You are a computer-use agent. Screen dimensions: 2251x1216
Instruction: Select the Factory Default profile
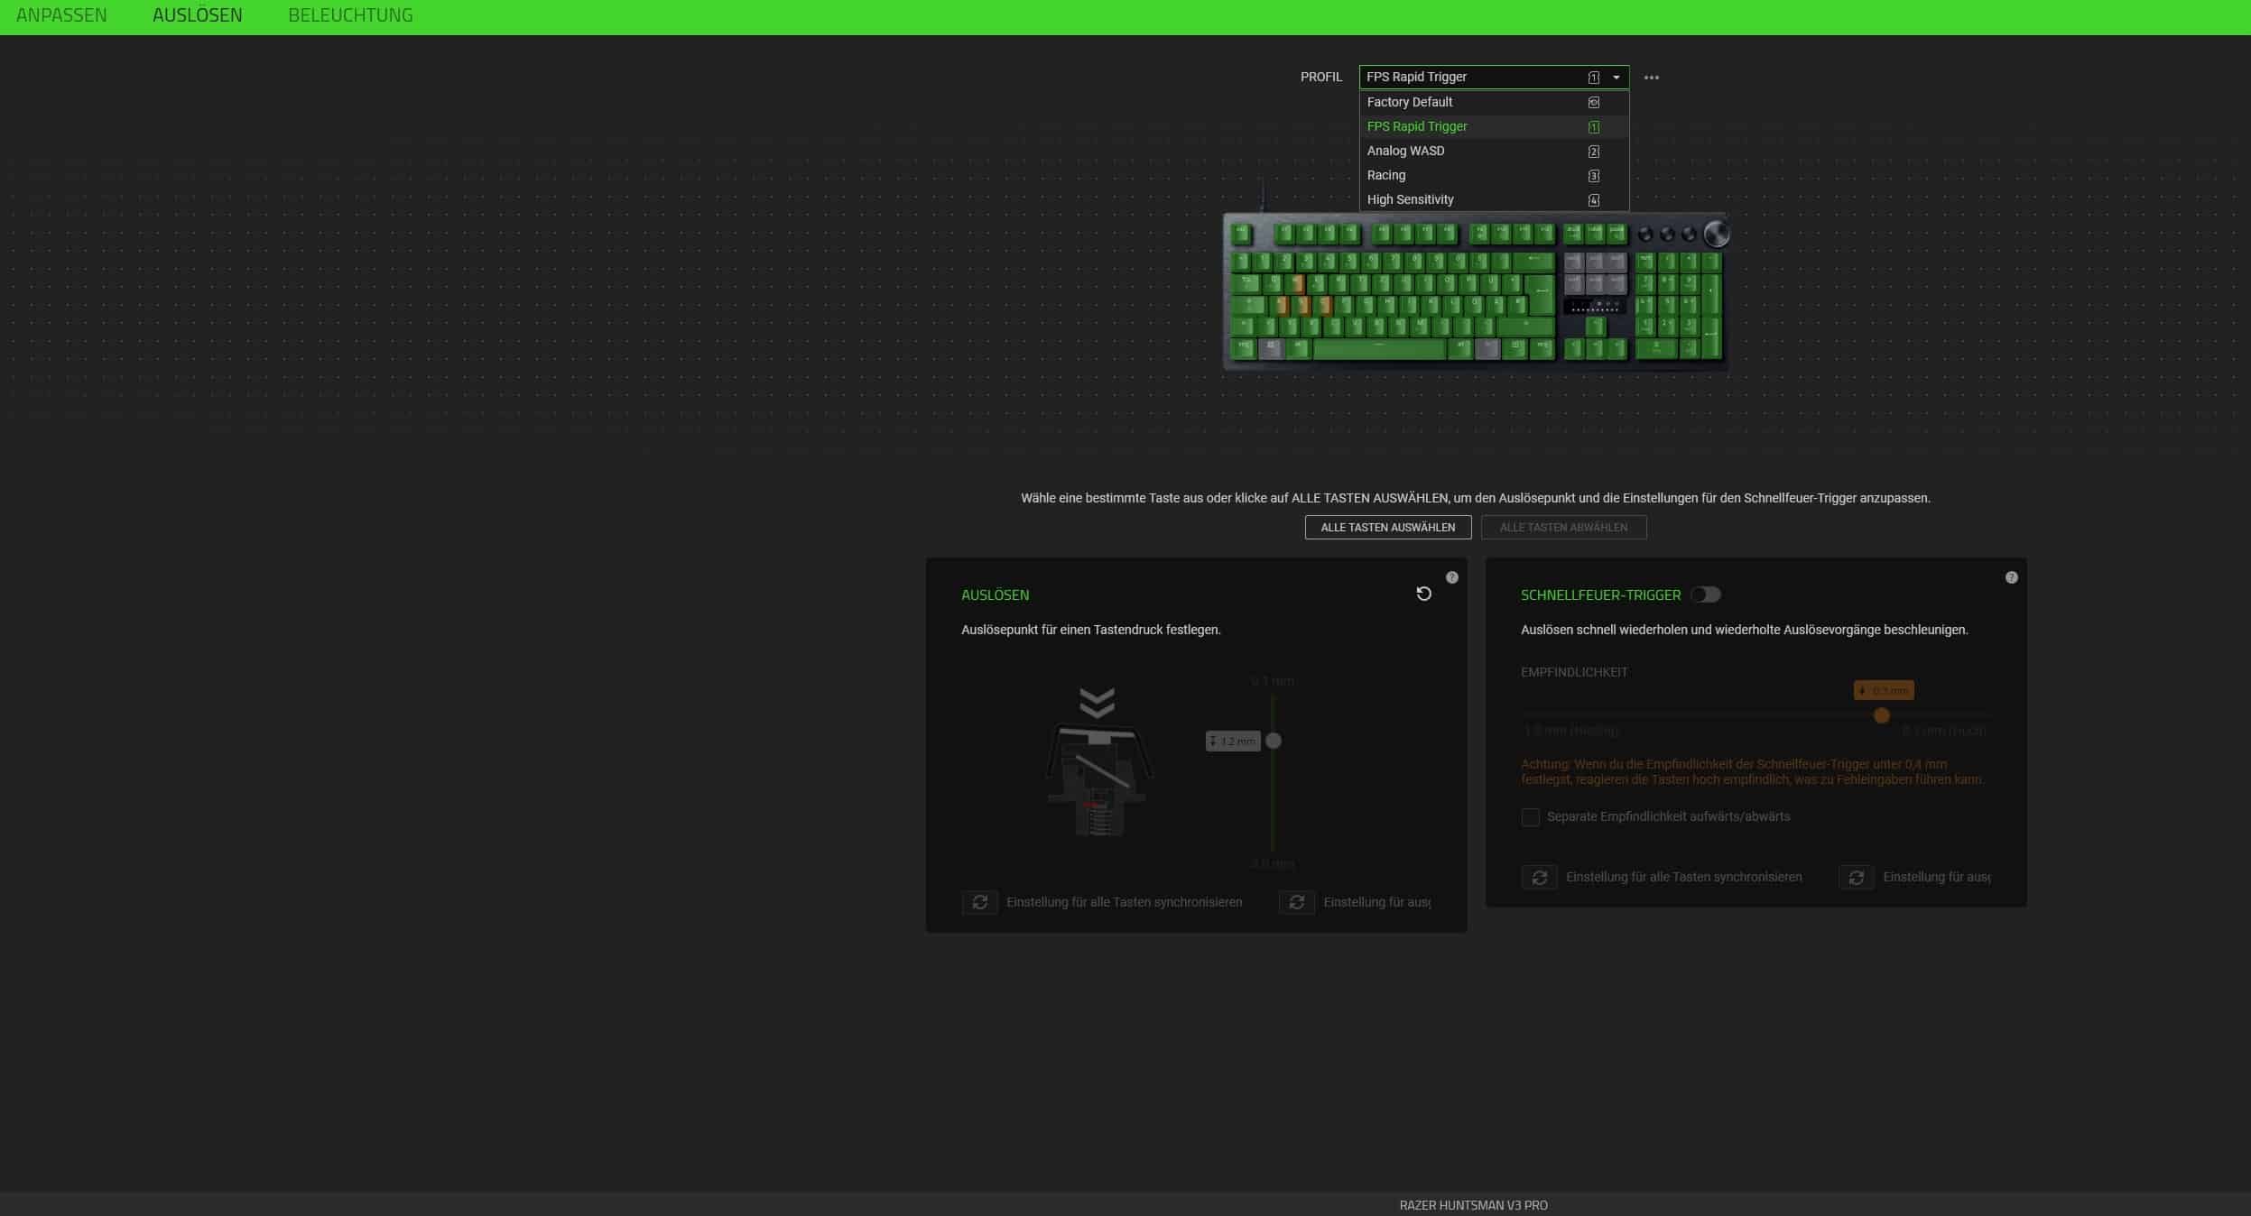[x=1410, y=102]
